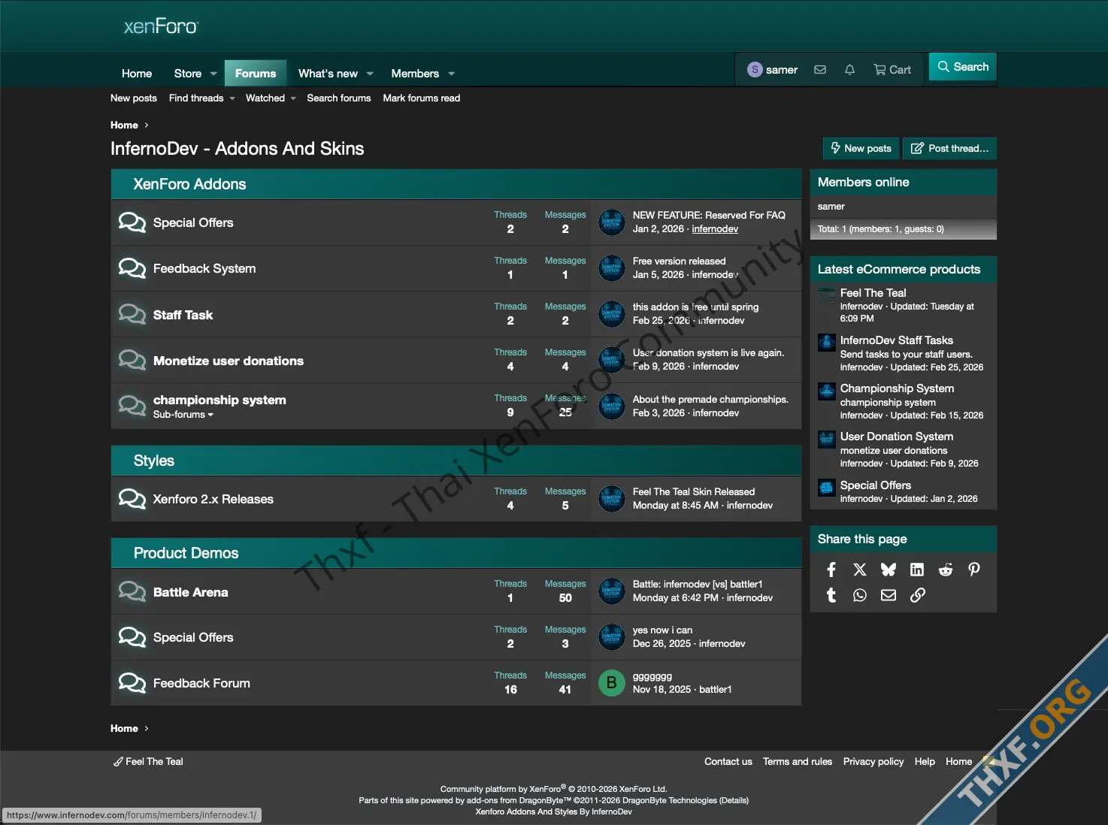Screen dimensions: 1108x825
Task: Open the Feel The Teal style chooser
Action: (149, 762)
